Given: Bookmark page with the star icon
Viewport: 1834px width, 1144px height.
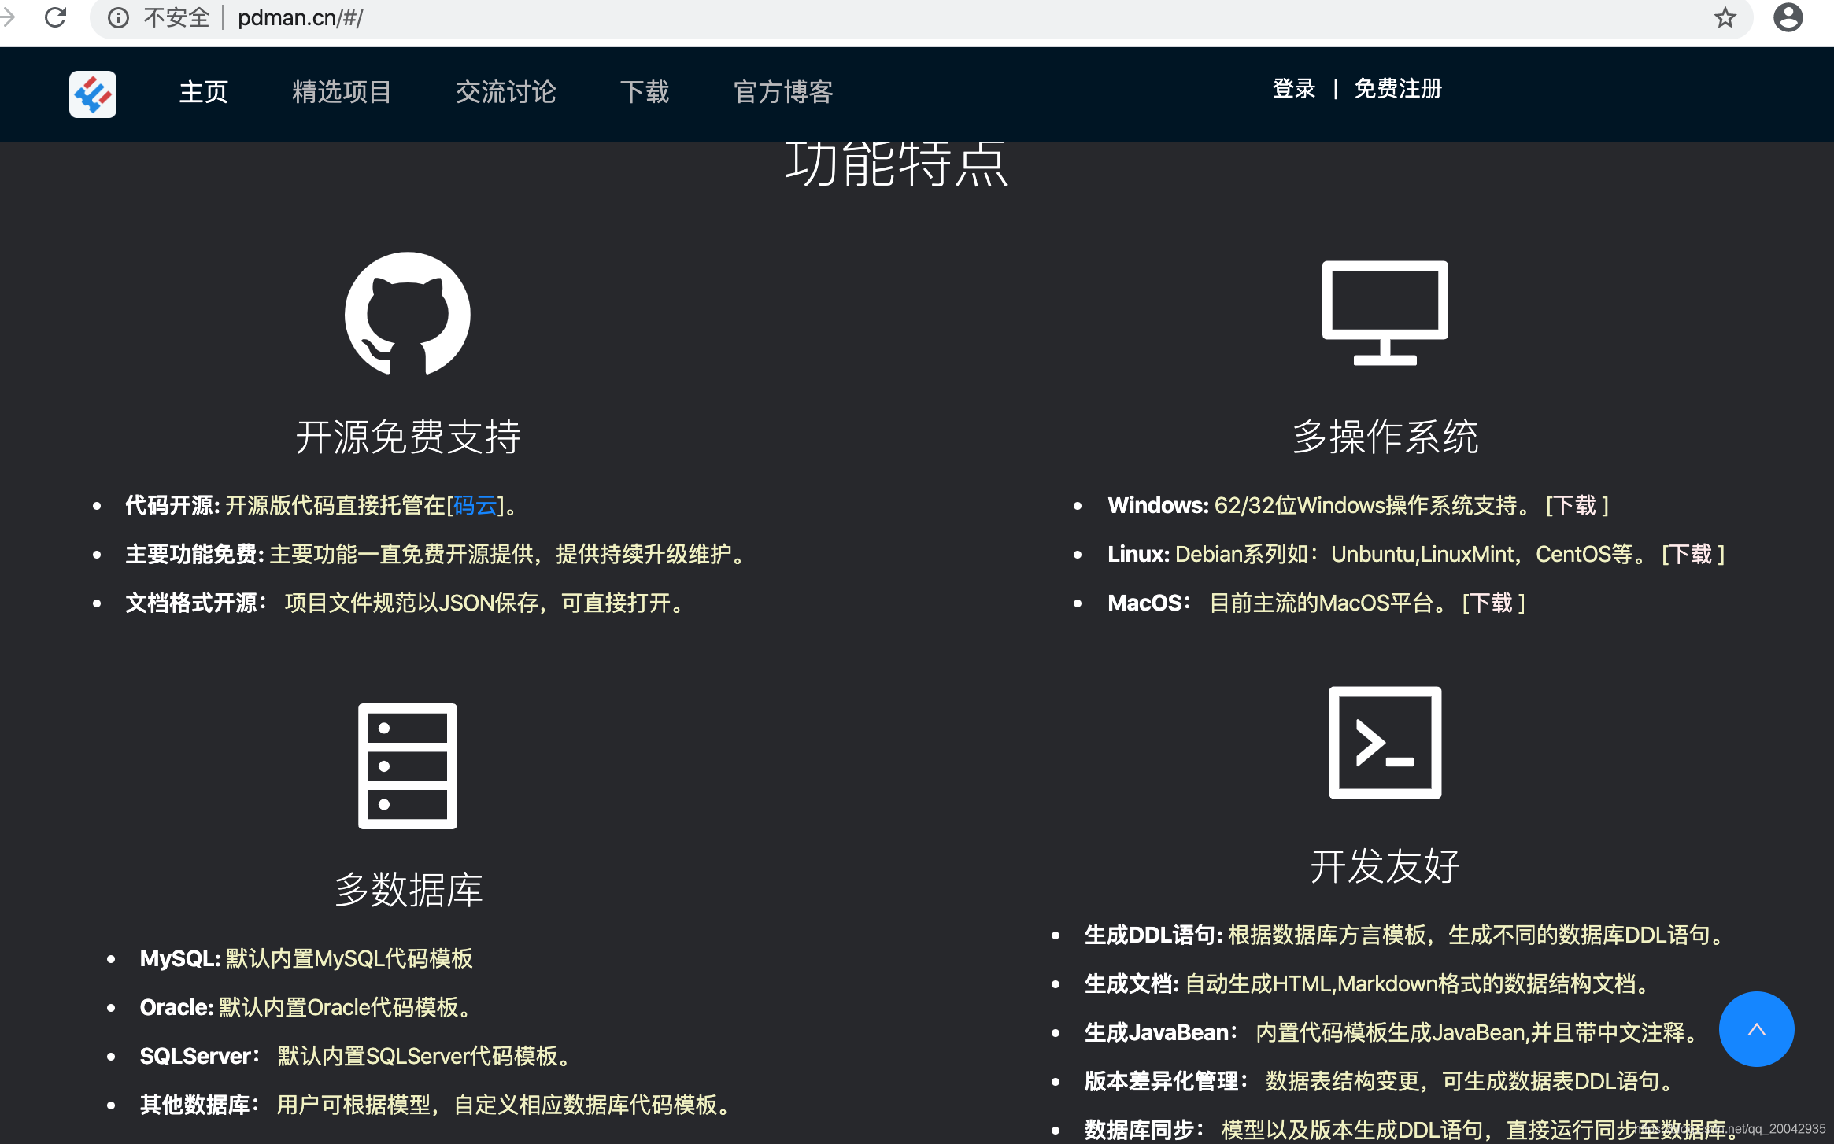Looking at the screenshot, I should 1725,17.
